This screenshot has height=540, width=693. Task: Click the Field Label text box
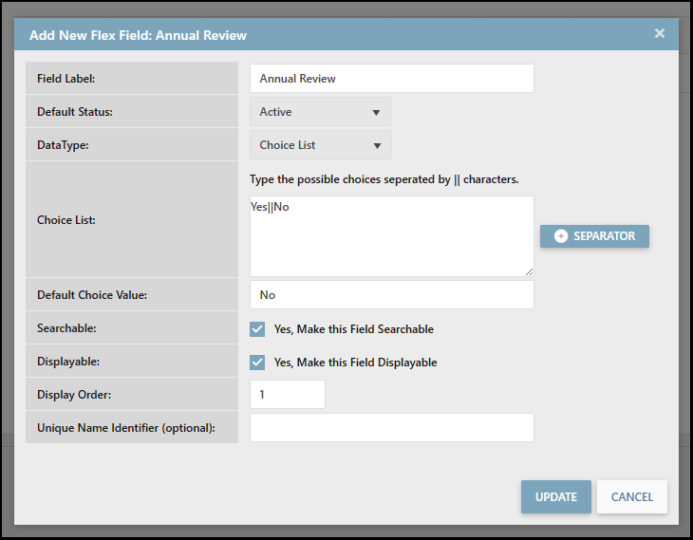point(391,79)
